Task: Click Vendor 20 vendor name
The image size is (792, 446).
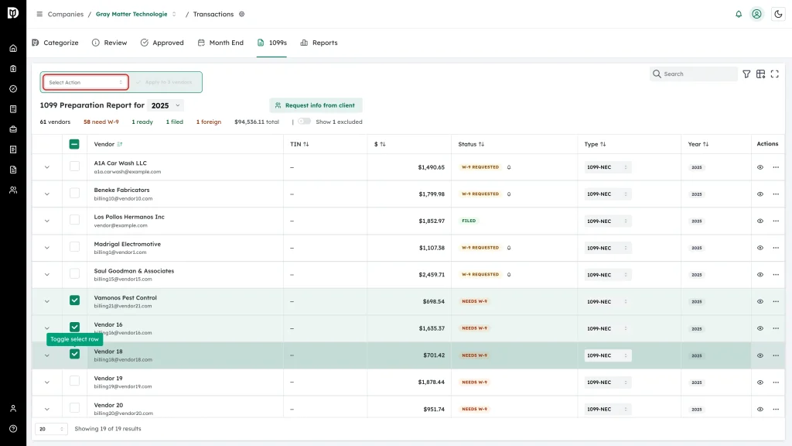Action: point(108,405)
